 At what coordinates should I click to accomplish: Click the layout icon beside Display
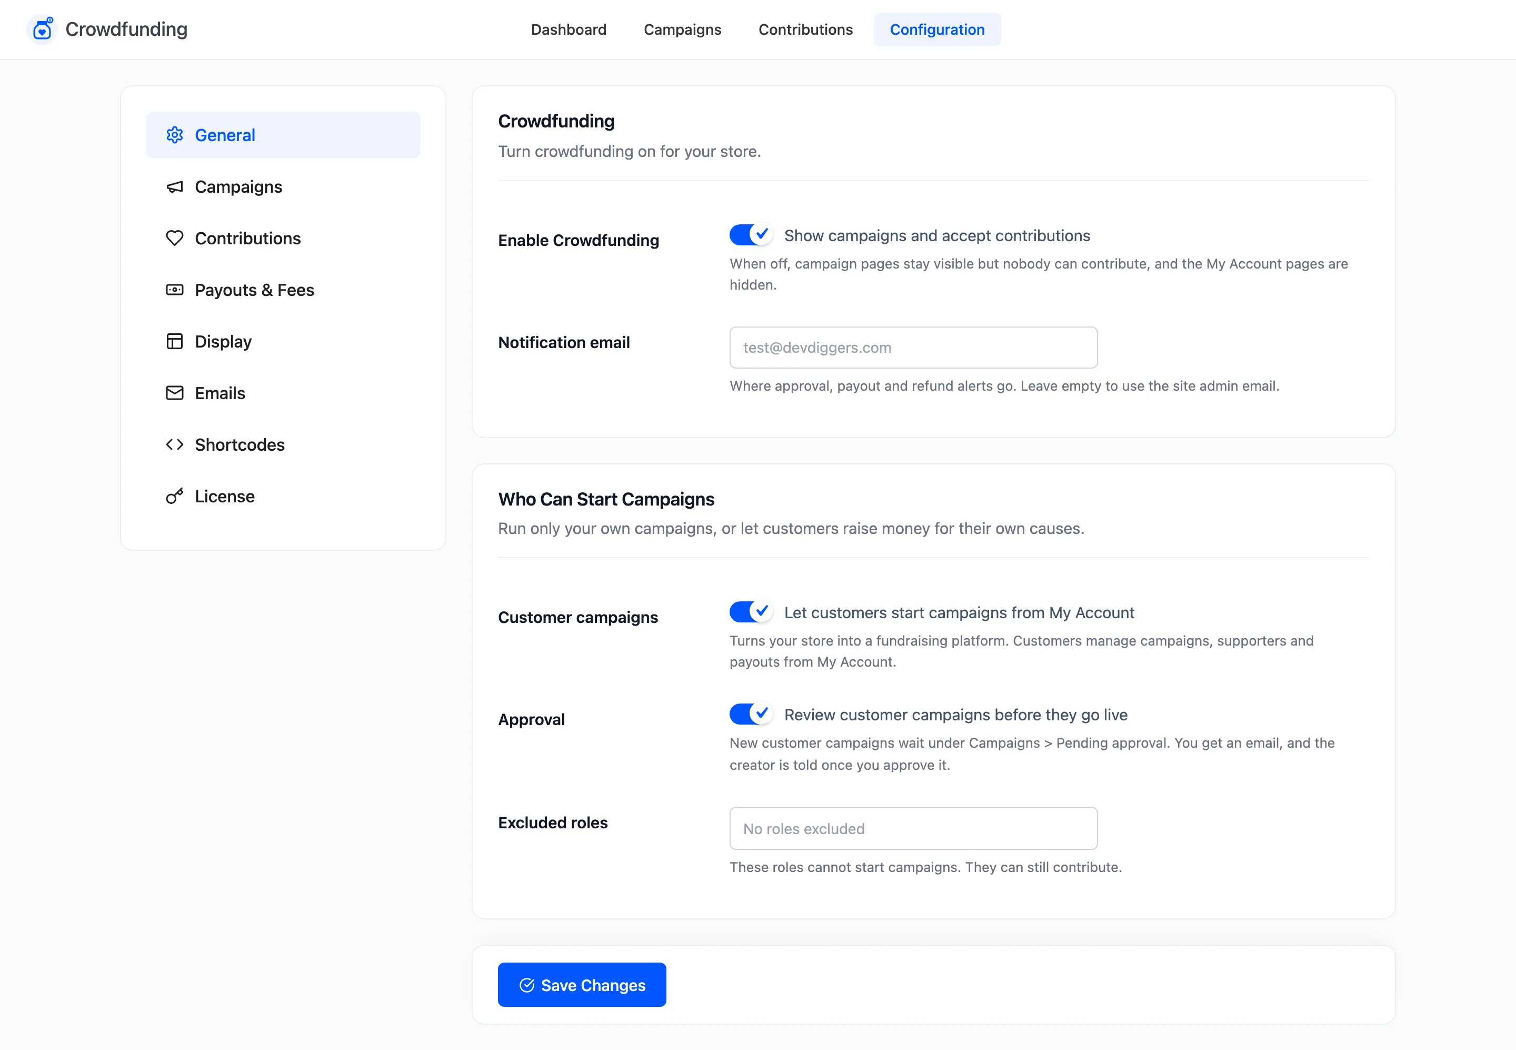(174, 341)
